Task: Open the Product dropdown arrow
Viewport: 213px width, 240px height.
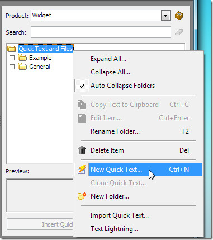Action: coord(165,16)
